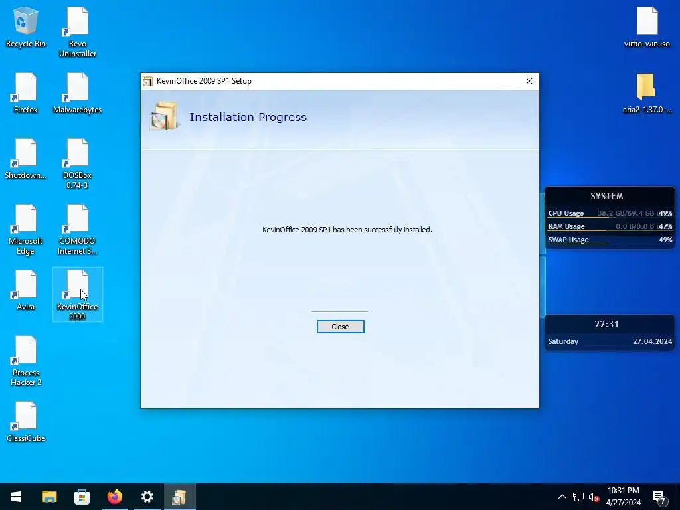680x510 pixels.
Task: Select the DOSBox 0.74-3 shortcut
Action: 78,165
